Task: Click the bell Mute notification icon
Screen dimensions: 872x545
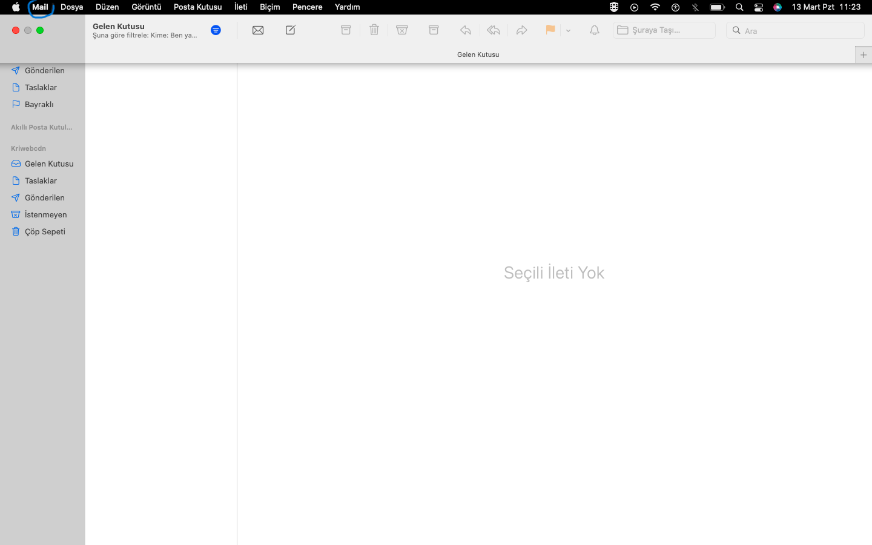Action: [x=595, y=30]
